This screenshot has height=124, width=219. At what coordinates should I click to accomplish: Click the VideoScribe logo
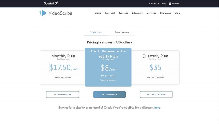pyautogui.click(x=56, y=13)
